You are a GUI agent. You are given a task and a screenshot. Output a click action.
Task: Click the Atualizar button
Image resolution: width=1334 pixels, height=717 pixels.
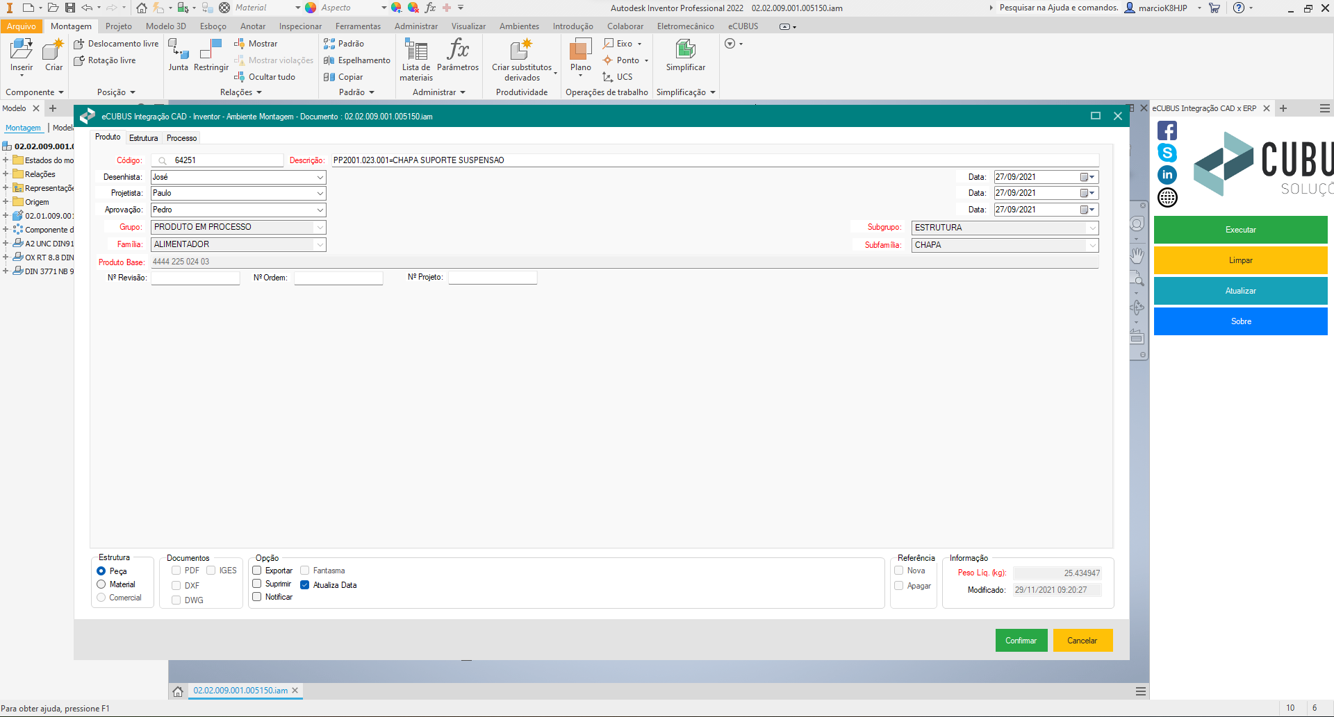tap(1240, 291)
